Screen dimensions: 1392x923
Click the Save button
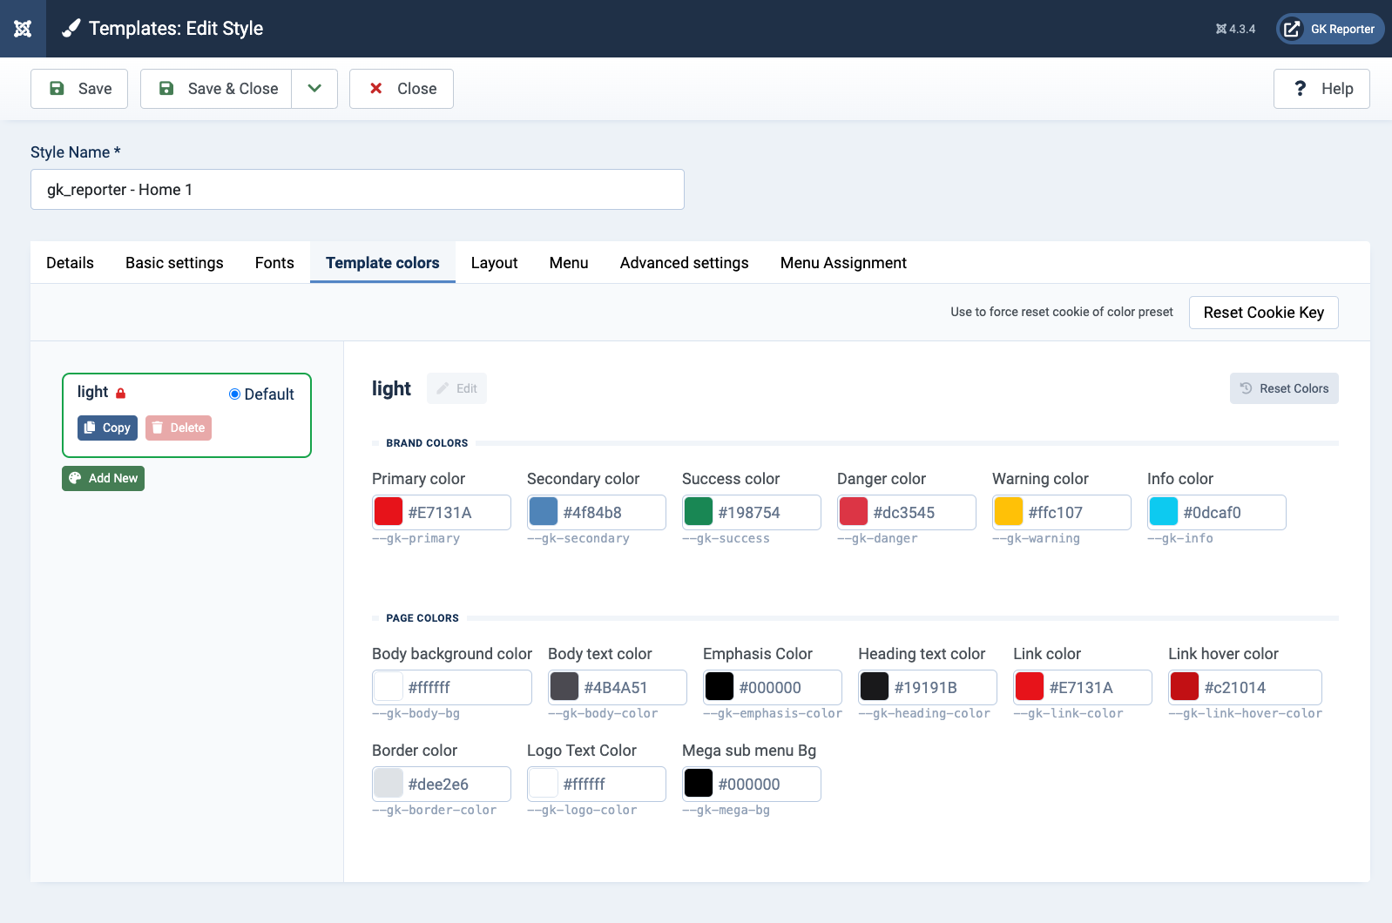[x=79, y=89]
